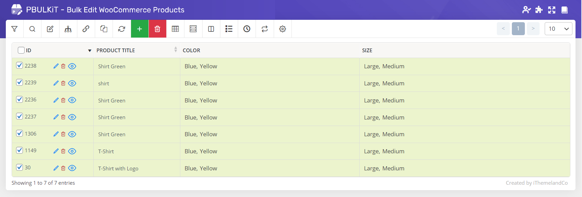Viewport: 582px width, 197px height.
Task: Open the bulk edit pencil tool
Action: click(50, 29)
